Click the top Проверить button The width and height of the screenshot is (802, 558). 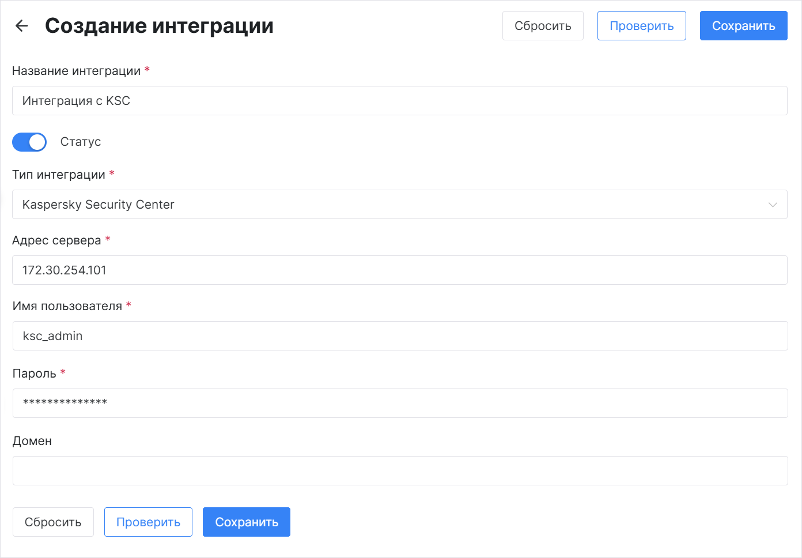[x=641, y=26]
